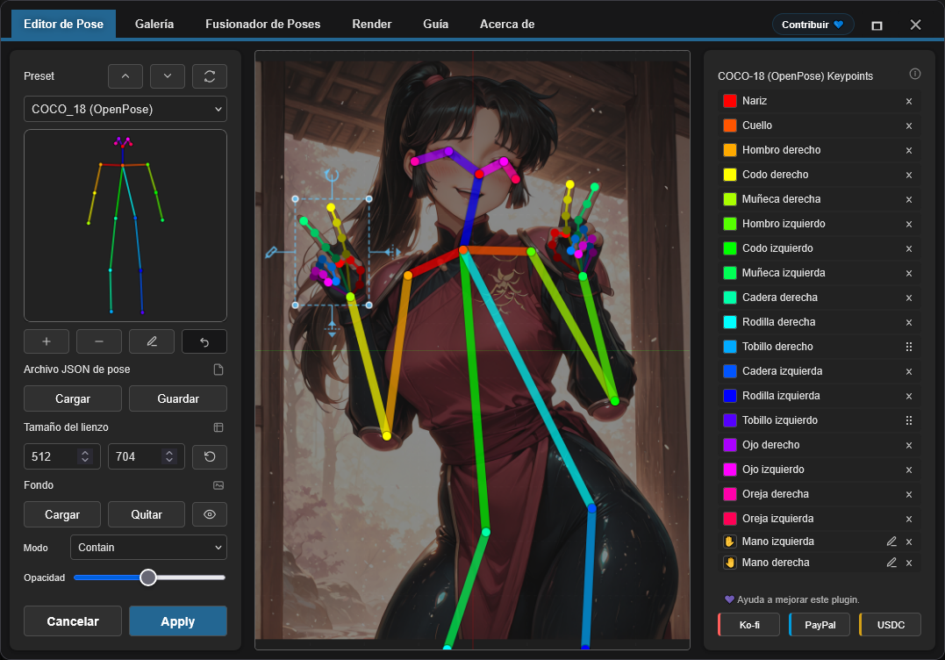Switch to Editor de Pose tab
The height and width of the screenshot is (660, 945).
[x=63, y=24]
